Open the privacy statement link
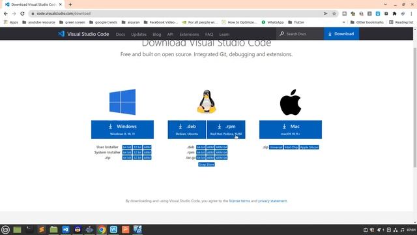The width and height of the screenshot is (417, 235). coord(272,201)
